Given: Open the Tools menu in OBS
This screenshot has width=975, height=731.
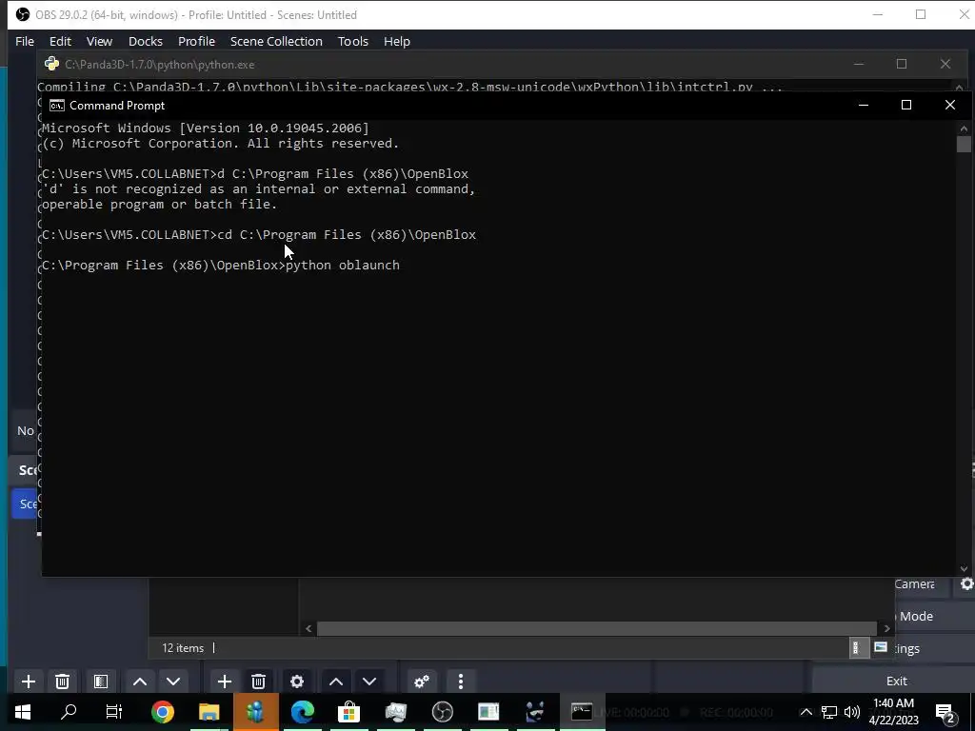Looking at the screenshot, I should coord(353,41).
